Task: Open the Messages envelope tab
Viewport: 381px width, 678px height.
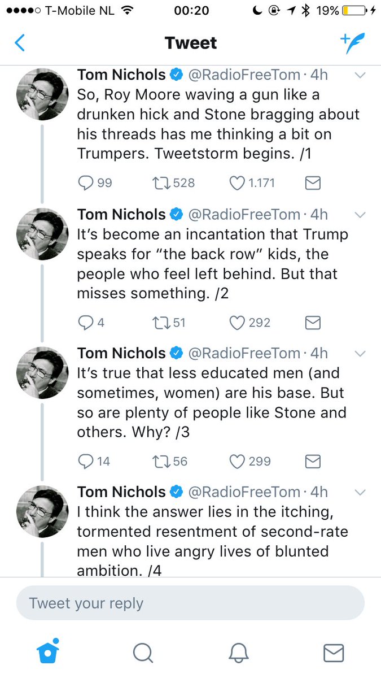Action: (334, 653)
